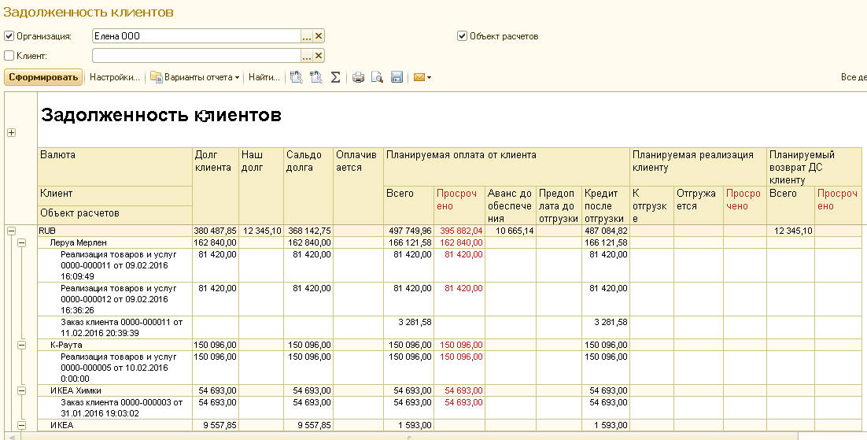Click the Найти... search button

point(264,77)
